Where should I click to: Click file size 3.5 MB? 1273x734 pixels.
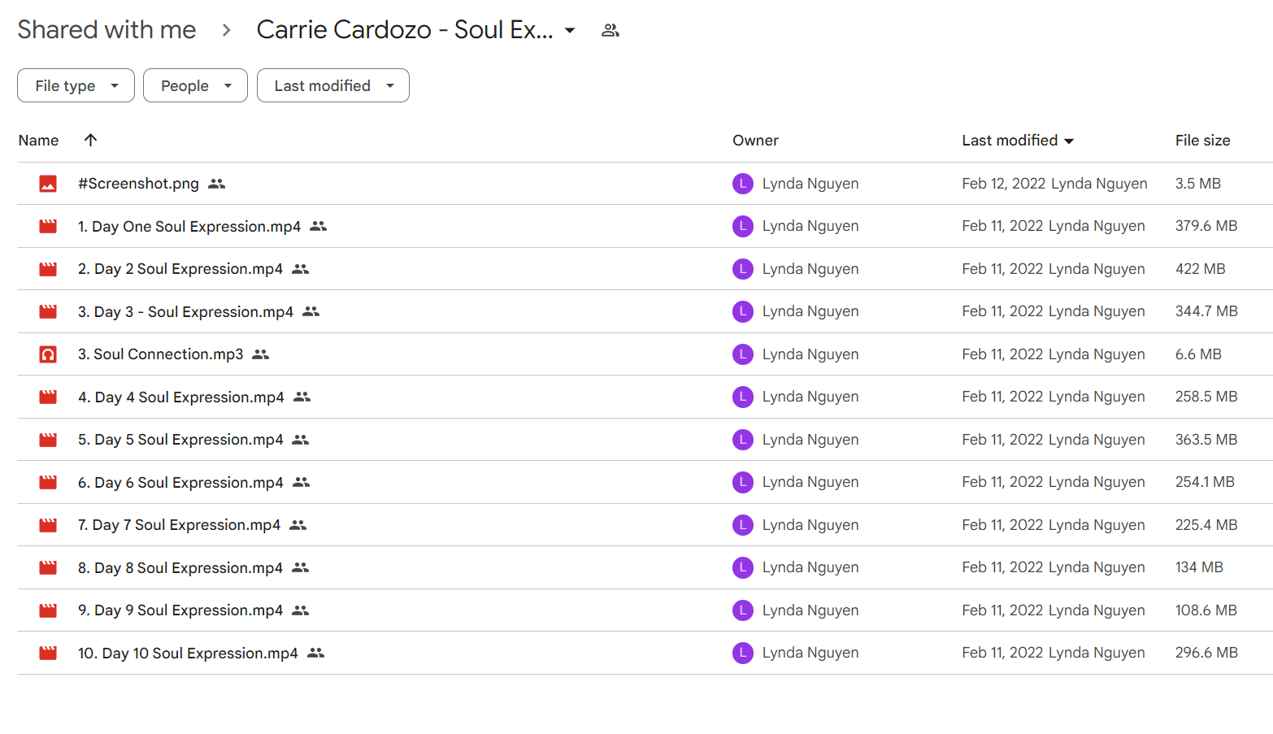point(1197,184)
